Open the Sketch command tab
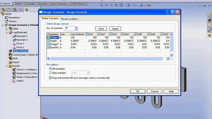212x119 pixels. point(18,4)
